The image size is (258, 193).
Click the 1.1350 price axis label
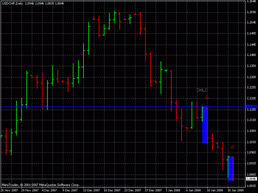click(x=251, y=66)
